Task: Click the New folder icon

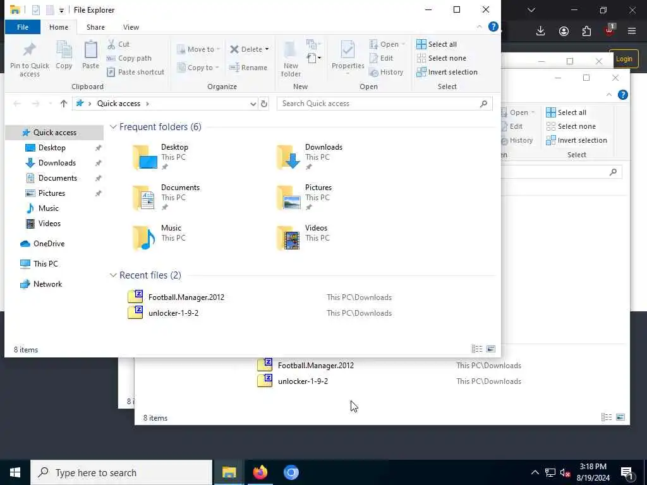Action: point(291,59)
